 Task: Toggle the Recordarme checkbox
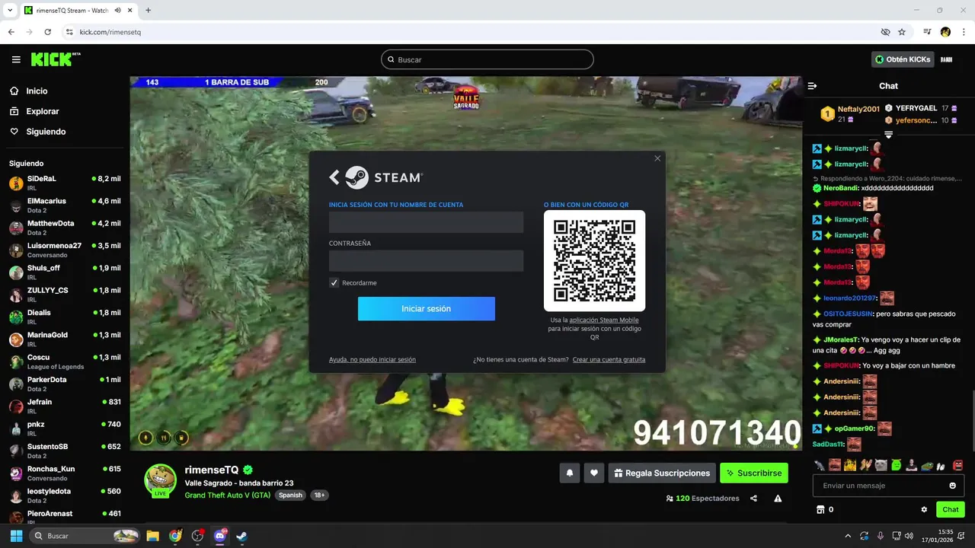coord(334,282)
